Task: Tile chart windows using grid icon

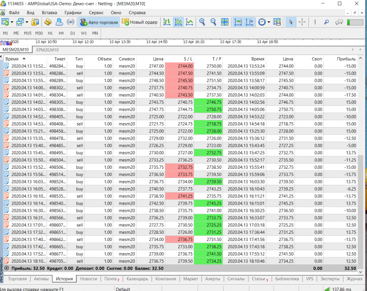Action: tap(225, 22)
